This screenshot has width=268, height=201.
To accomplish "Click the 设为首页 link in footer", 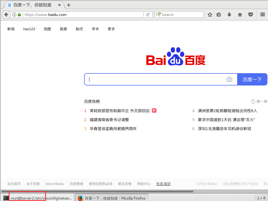I will (x=14, y=184).
